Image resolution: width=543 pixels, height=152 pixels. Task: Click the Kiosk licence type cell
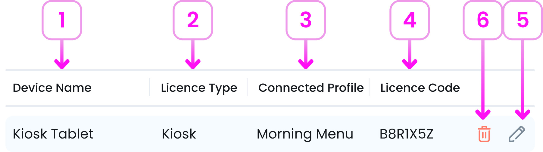point(179,134)
